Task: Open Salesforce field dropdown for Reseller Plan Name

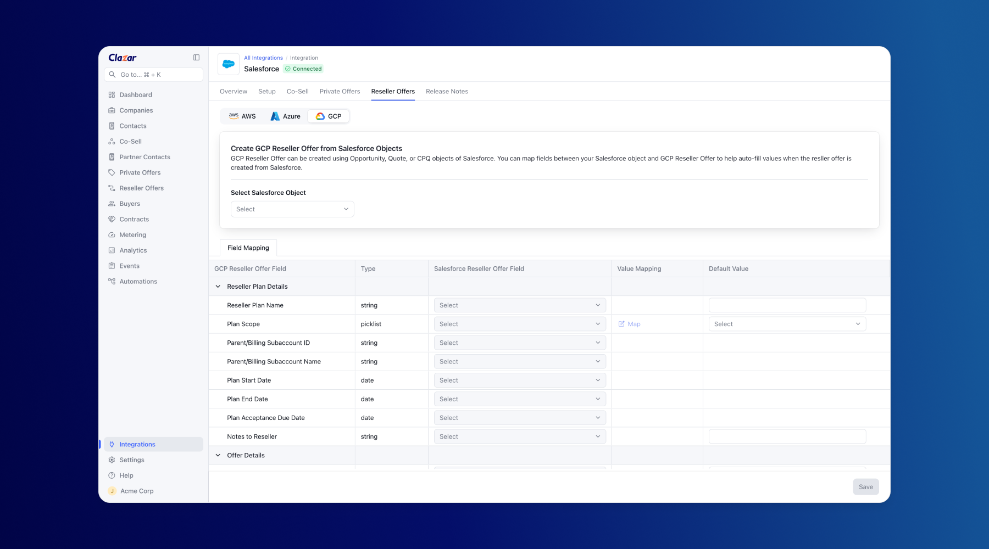Action: coord(520,305)
